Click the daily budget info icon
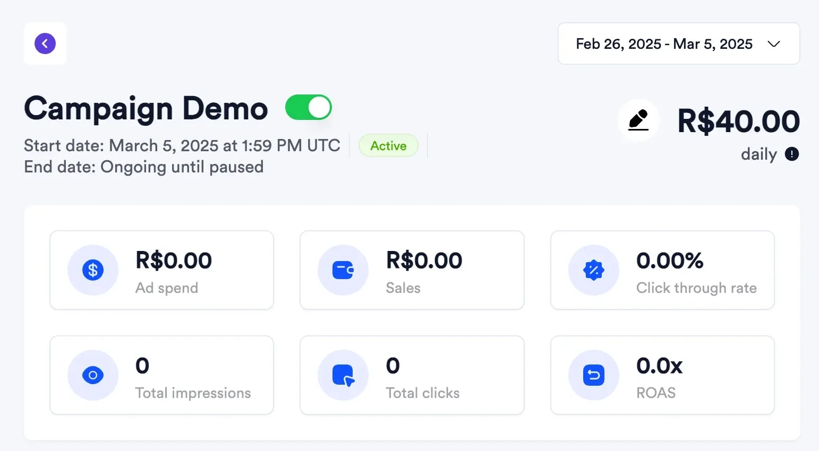819x451 pixels. click(791, 154)
